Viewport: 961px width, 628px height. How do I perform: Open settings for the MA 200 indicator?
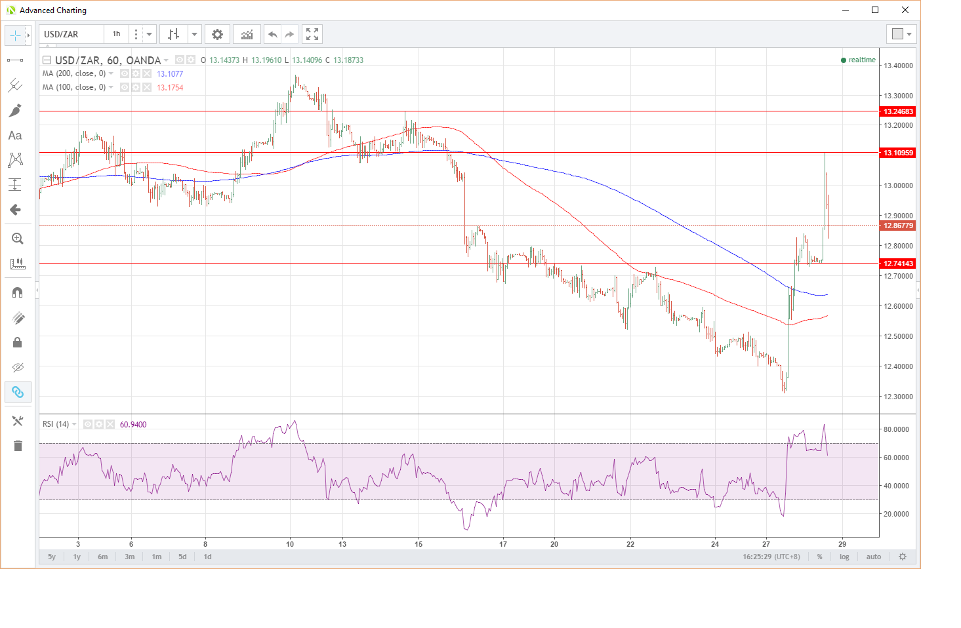pos(136,73)
